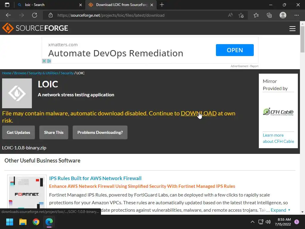This screenshot has height=229, width=305.
Task: Open Google Chrome from the taskbar
Action: [36, 222]
